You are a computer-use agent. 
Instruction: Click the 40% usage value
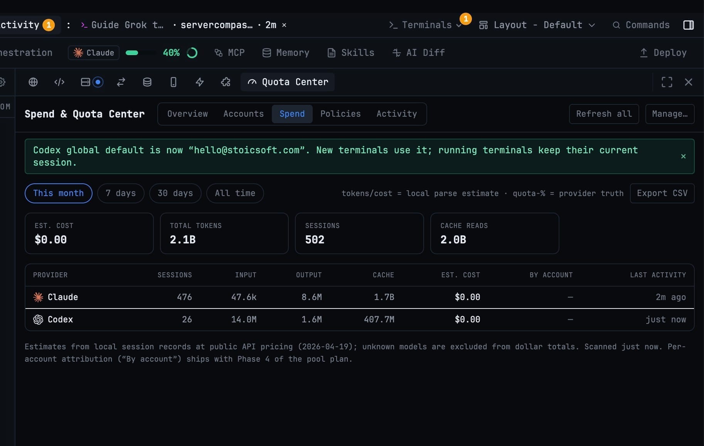171,53
